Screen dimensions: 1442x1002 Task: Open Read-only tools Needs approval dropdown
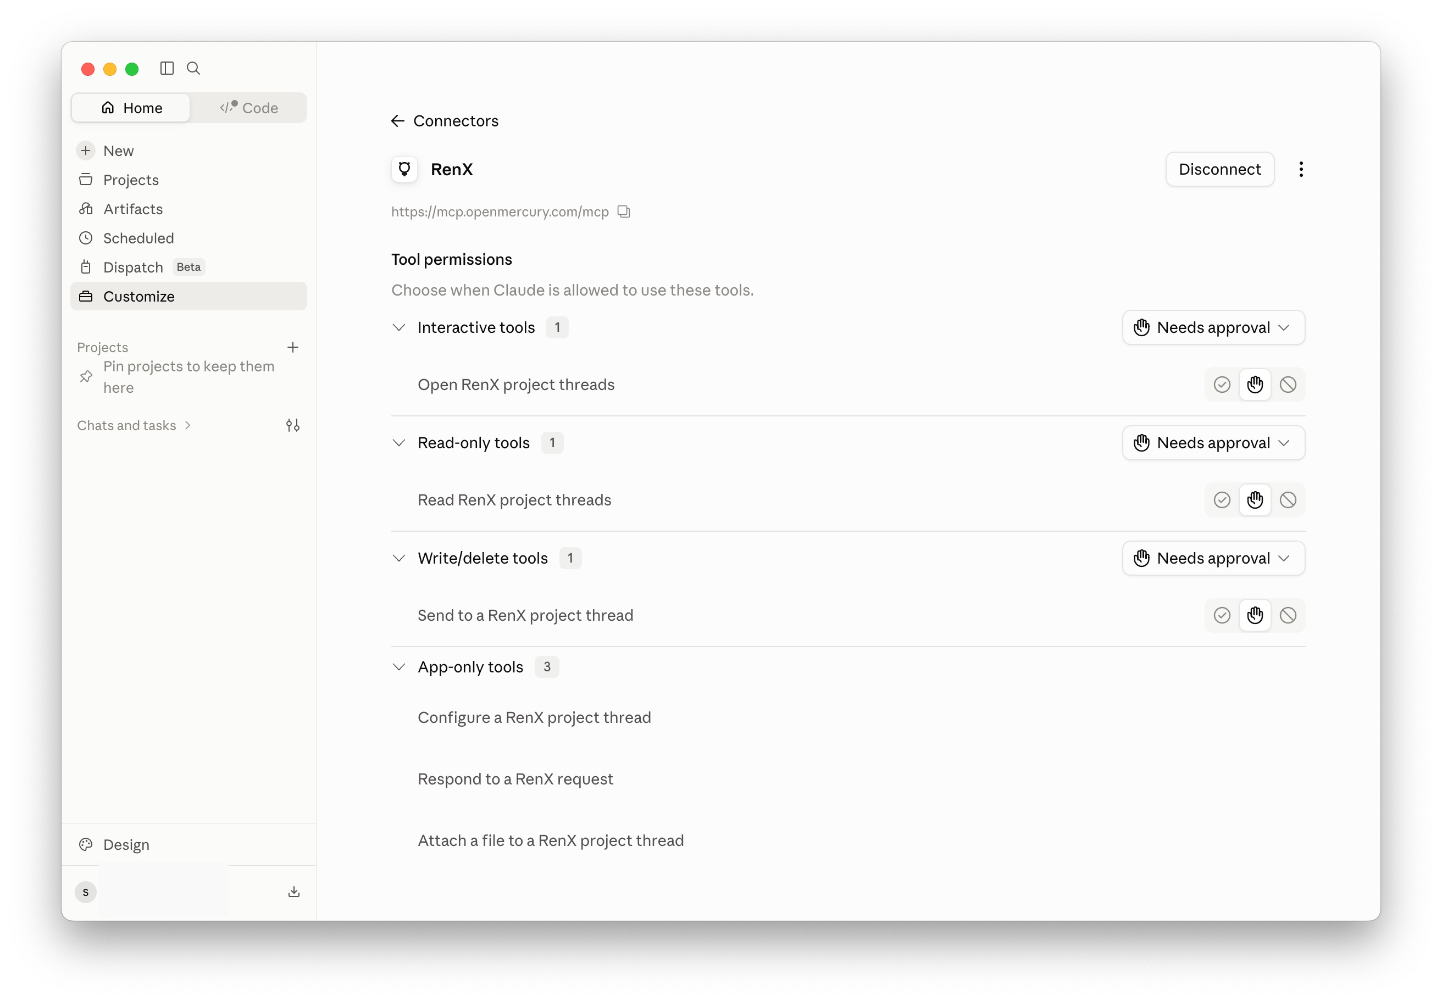(x=1213, y=443)
